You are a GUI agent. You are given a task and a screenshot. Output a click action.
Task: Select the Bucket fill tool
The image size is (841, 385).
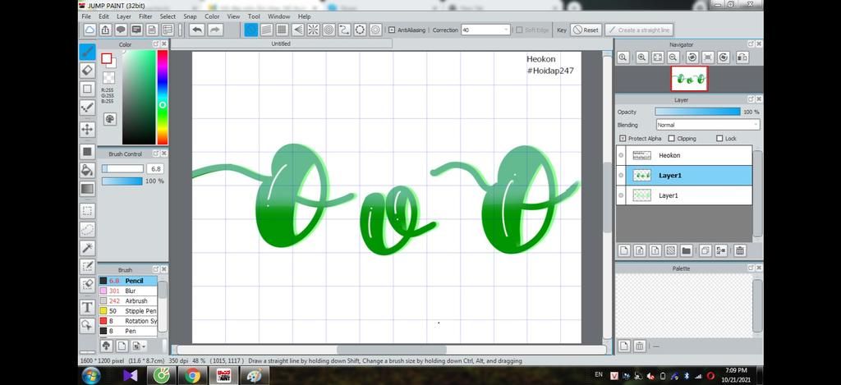(x=87, y=170)
